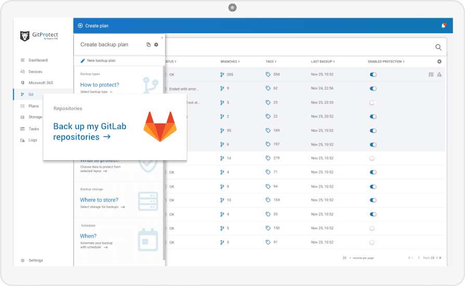This screenshot has height=286, width=465.
Task: Click Back up my GitLab repositories link
Action: (x=90, y=132)
